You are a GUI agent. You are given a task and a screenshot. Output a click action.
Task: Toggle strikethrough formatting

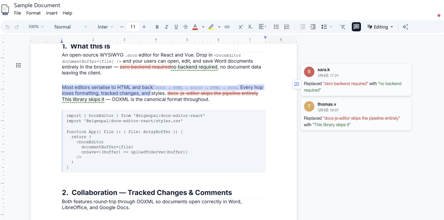[185, 27]
